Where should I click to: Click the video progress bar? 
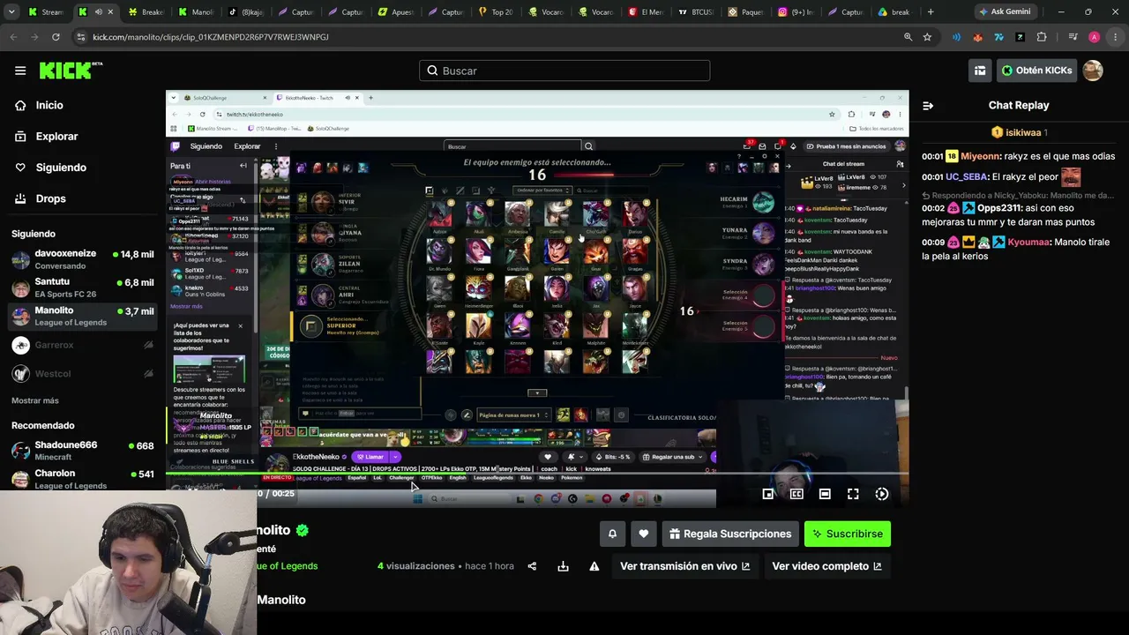(x=537, y=474)
